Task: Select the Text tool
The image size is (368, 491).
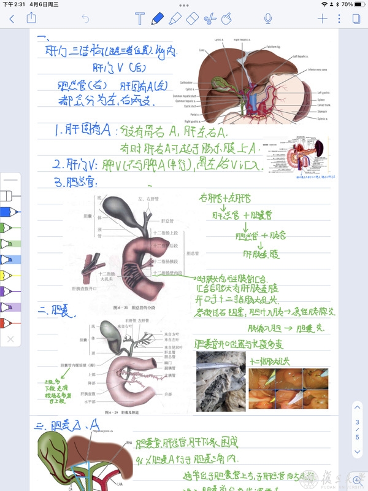Action: (x=140, y=18)
